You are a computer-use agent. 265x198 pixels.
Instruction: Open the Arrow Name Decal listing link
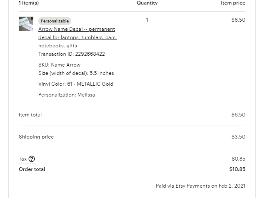click(77, 37)
